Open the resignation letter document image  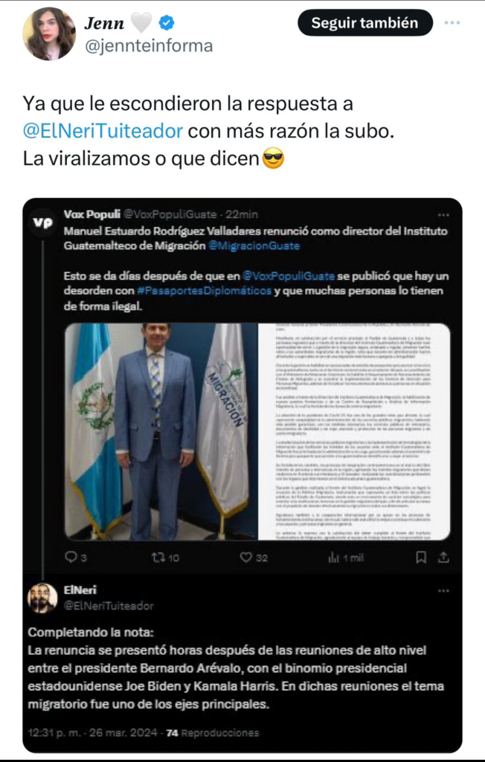pyautogui.click(x=354, y=431)
